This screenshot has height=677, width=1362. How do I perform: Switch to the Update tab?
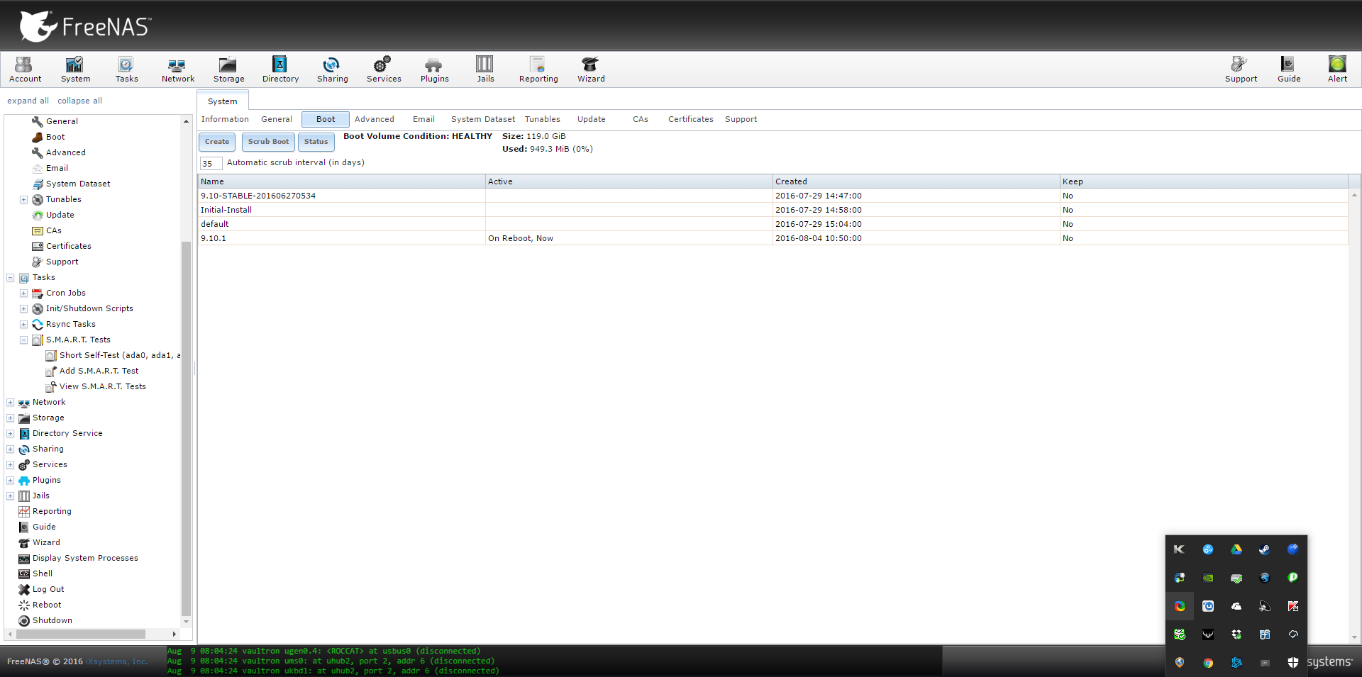point(592,119)
